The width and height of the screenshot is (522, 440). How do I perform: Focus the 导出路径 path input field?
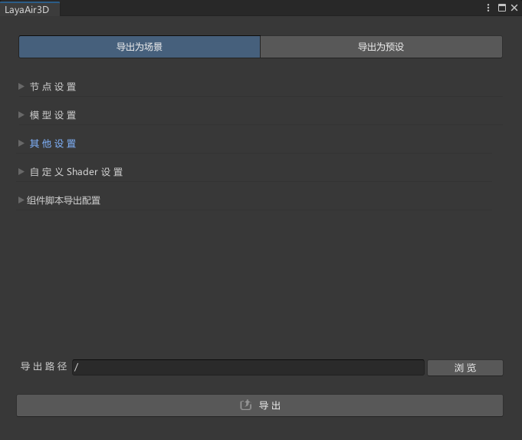point(248,367)
